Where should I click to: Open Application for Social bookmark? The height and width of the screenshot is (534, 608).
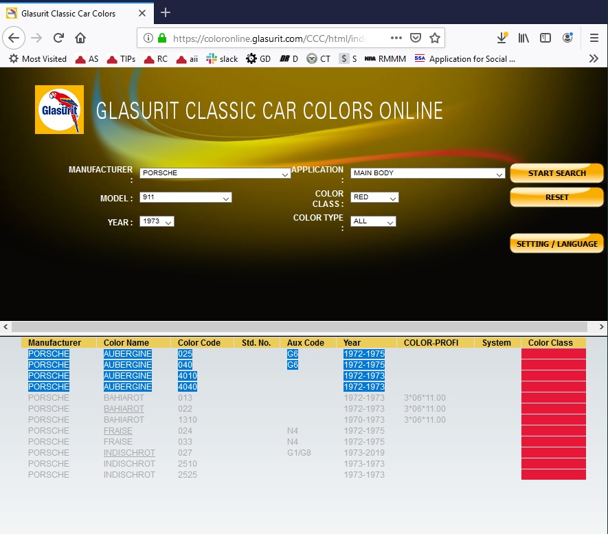464,59
